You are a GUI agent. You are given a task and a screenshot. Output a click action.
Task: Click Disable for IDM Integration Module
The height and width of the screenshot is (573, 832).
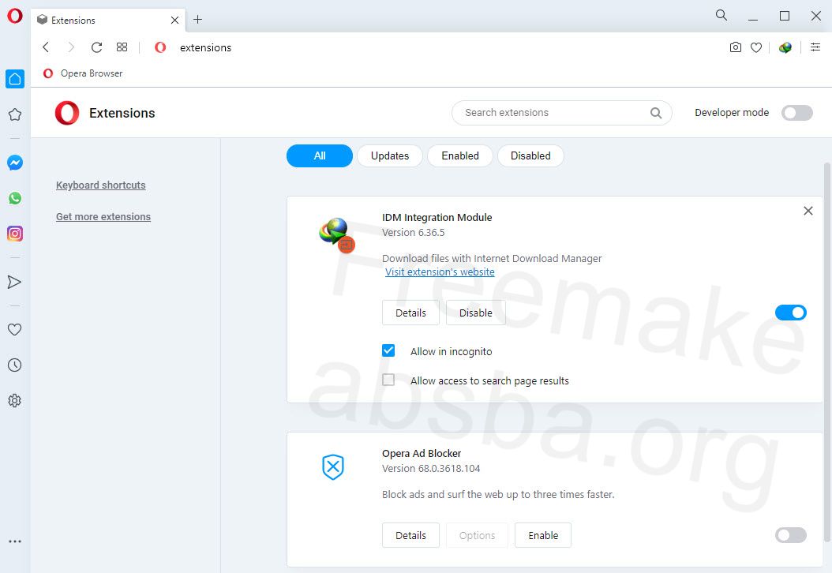point(476,313)
